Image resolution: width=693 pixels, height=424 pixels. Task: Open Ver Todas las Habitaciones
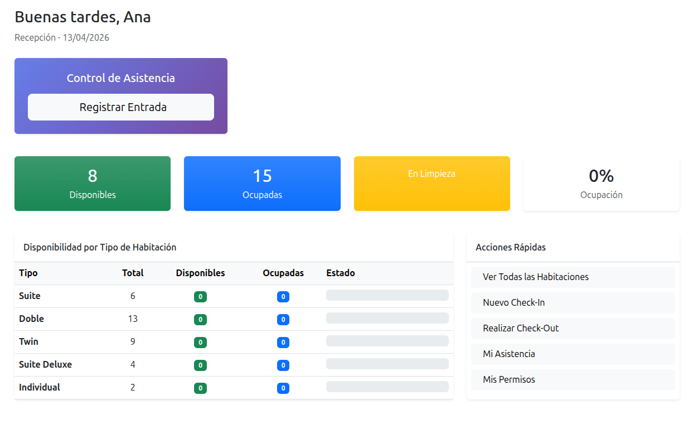pos(573,277)
